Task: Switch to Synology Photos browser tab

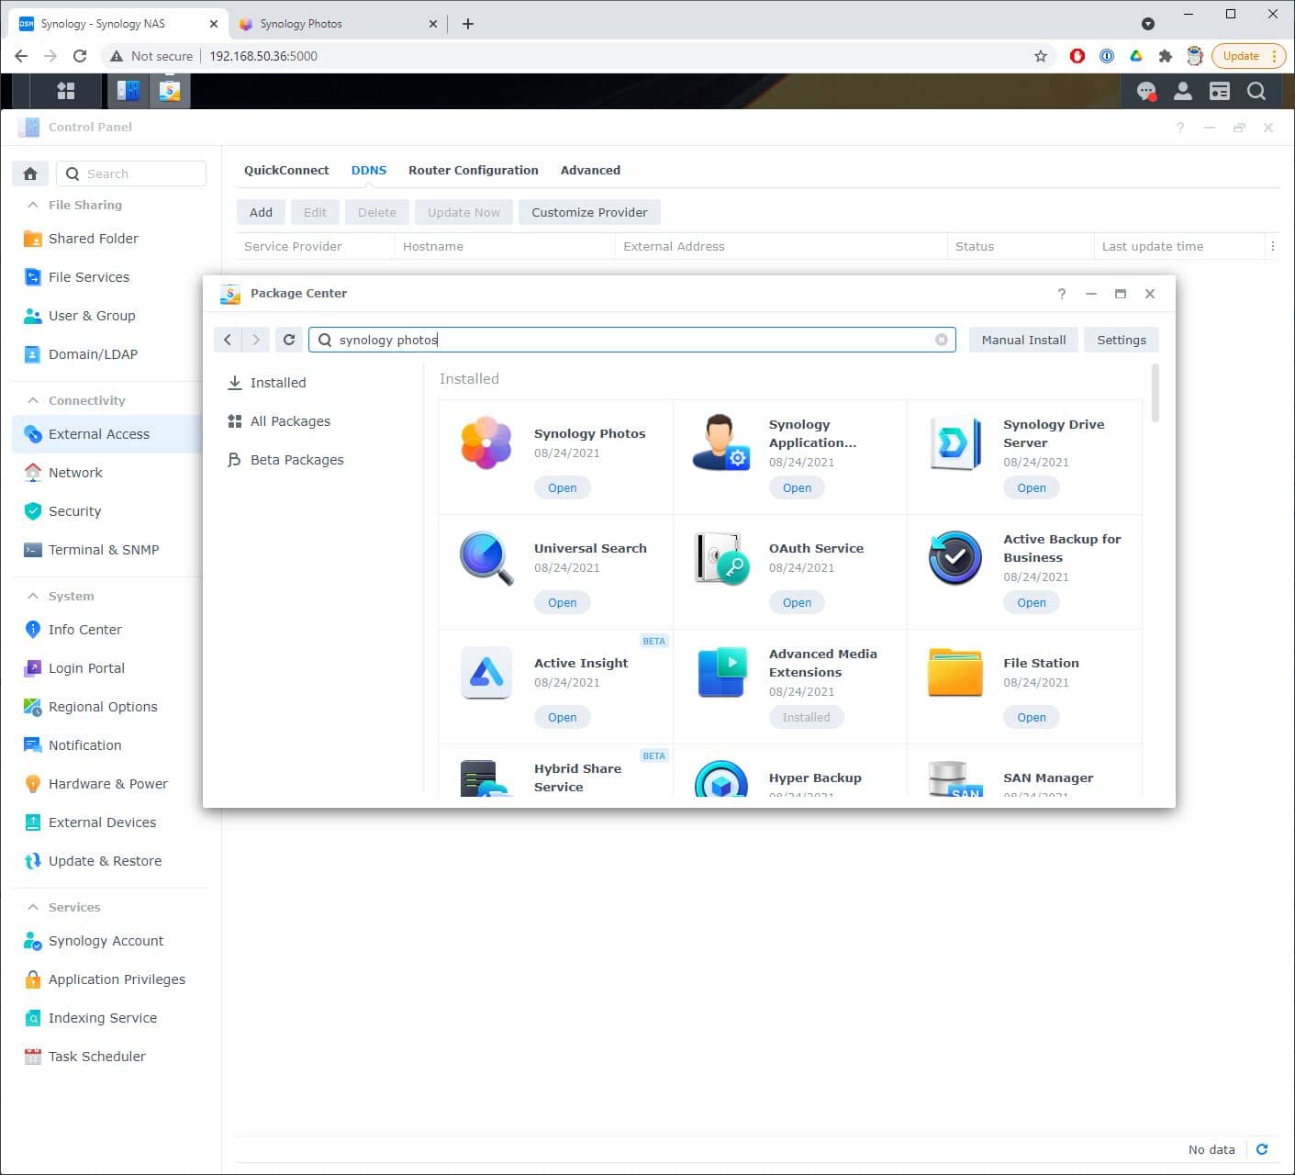Action: pyautogui.click(x=338, y=24)
